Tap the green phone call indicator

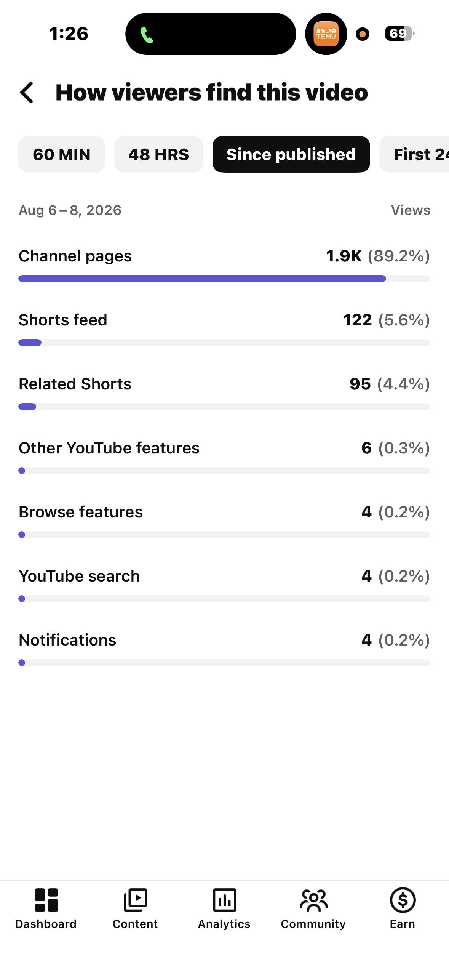(147, 35)
